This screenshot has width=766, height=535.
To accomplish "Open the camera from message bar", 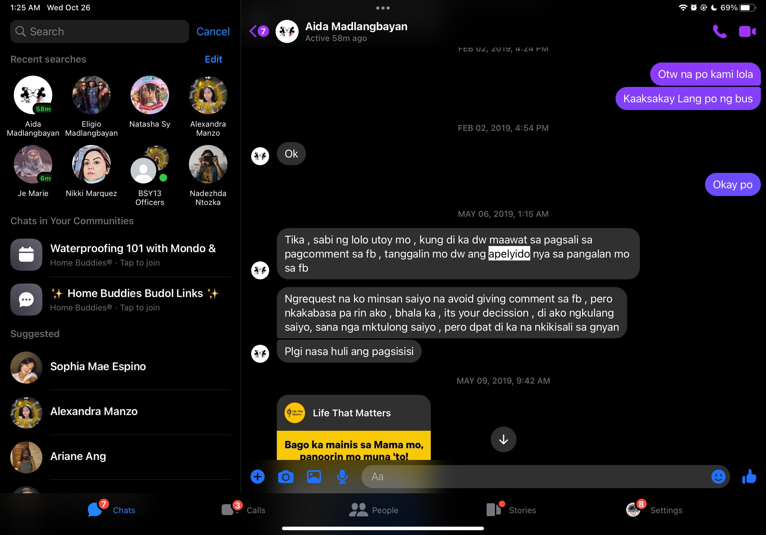I will tap(285, 477).
